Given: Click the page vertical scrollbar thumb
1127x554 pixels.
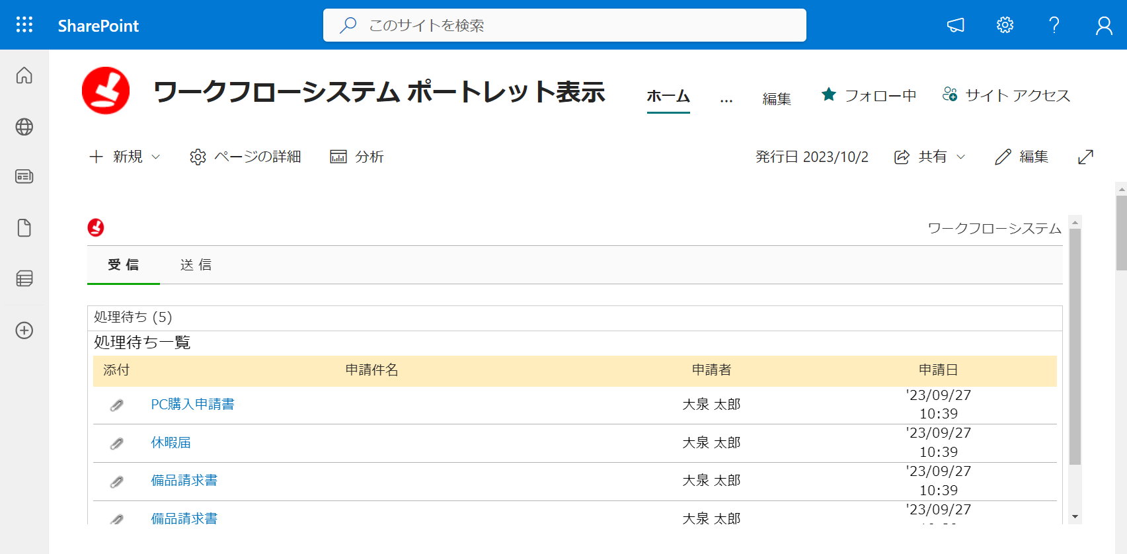Looking at the screenshot, I should pos(1121,233).
